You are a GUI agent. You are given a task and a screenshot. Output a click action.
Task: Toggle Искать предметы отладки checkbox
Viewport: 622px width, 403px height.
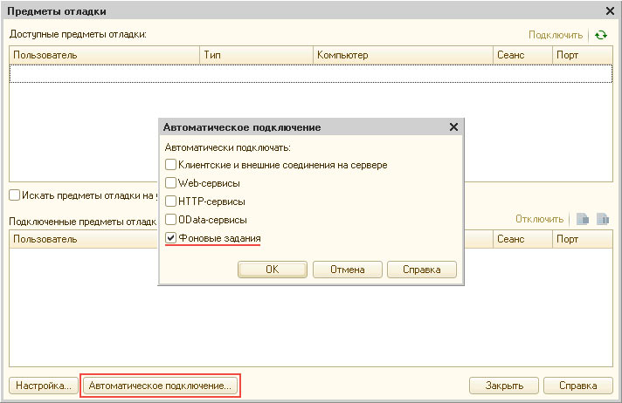(14, 195)
